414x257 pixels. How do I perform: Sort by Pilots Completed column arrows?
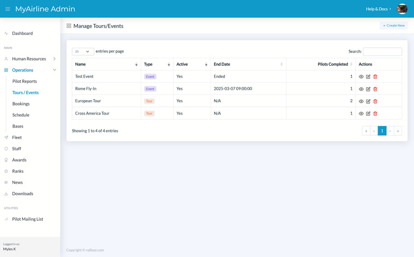pyautogui.click(x=351, y=64)
